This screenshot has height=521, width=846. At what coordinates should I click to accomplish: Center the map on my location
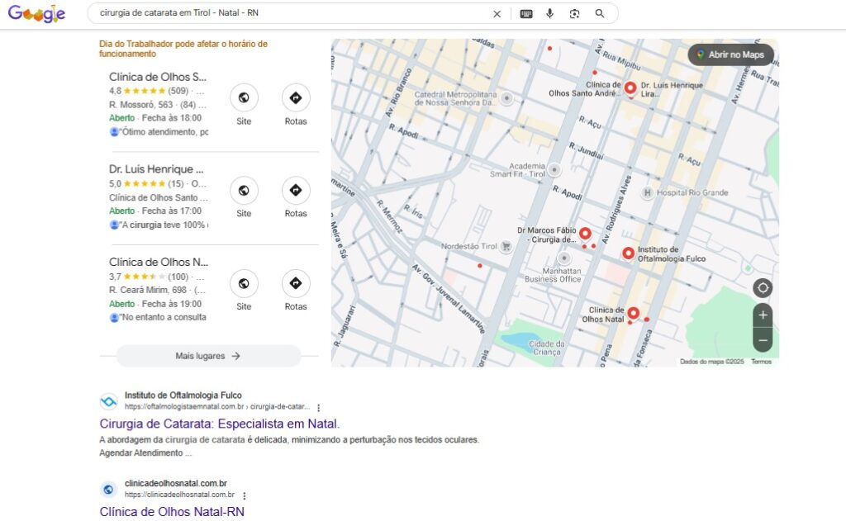click(763, 288)
